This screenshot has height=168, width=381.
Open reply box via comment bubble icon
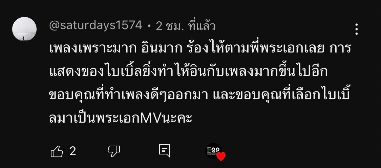(x=165, y=151)
